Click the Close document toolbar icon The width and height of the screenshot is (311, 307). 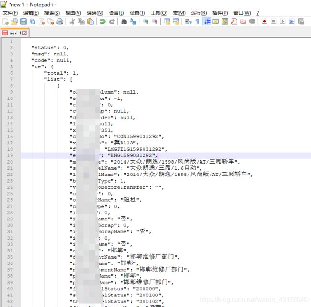[x=42, y=22]
